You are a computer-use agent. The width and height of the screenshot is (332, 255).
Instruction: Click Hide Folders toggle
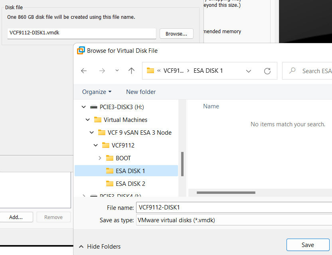[100, 247]
